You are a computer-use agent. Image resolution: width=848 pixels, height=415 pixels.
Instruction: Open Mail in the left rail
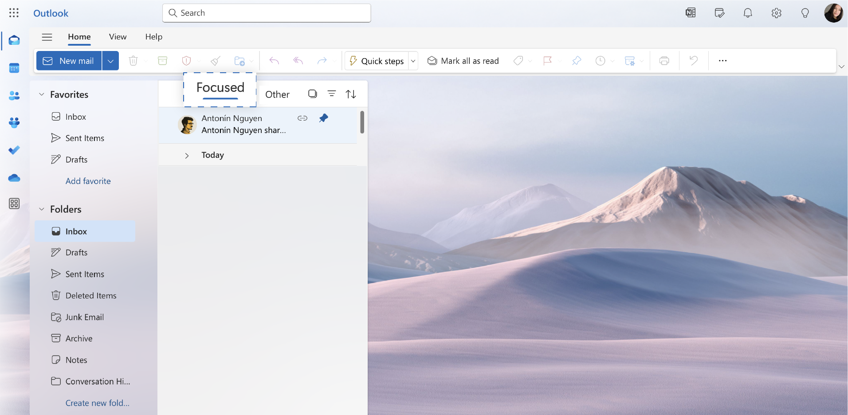coord(14,41)
